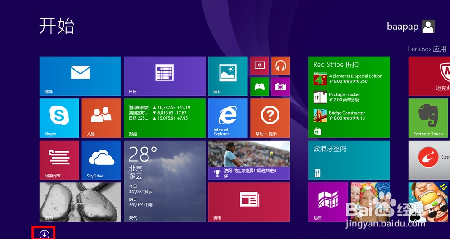Click the Red Stripe 折扣 heading
This screenshot has width=450, height=239.
click(336, 65)
